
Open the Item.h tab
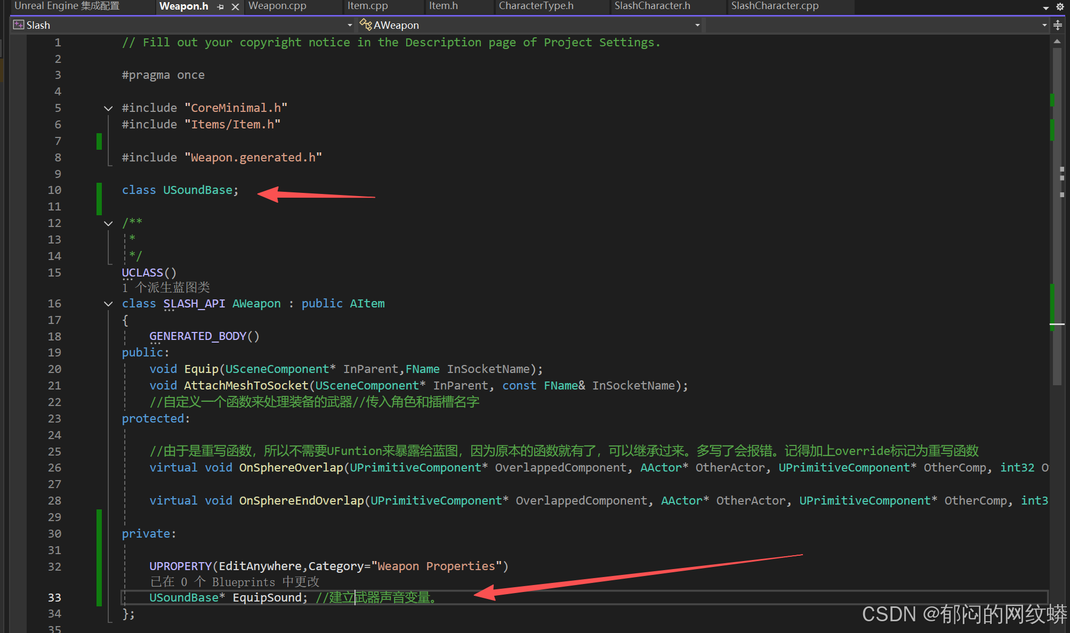[x=443, y=6]
